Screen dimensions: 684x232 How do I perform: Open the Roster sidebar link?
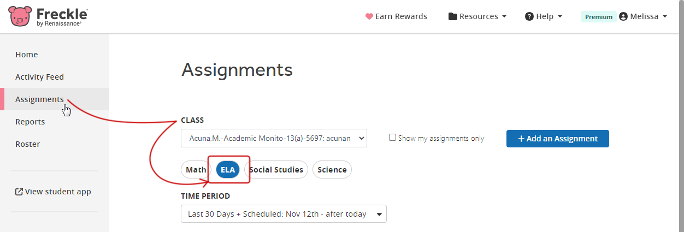coord(27,144)
